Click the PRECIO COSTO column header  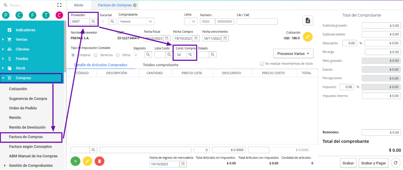273,73
